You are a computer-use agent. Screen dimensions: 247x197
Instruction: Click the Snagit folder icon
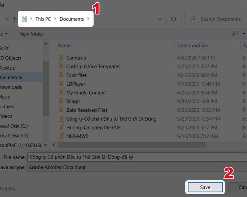coord(61,101)
